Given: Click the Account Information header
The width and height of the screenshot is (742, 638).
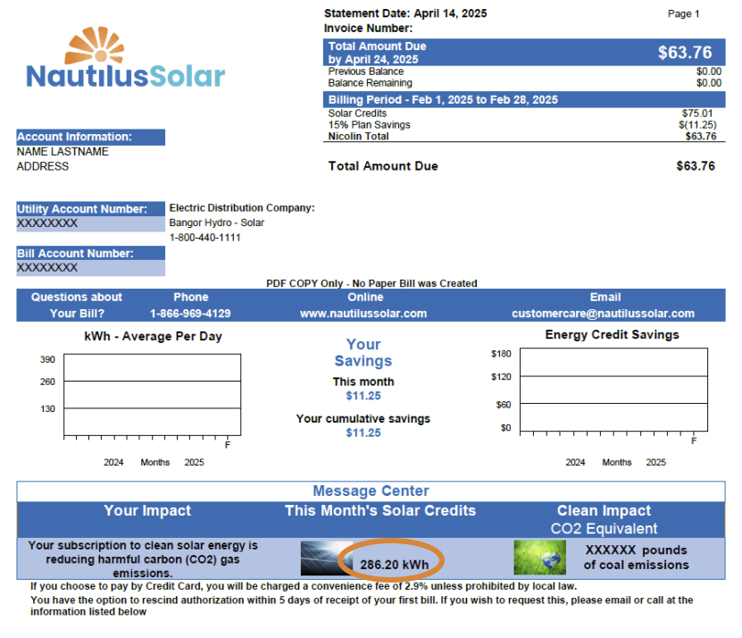Looking at the screenshot, I should pos(90,137).
